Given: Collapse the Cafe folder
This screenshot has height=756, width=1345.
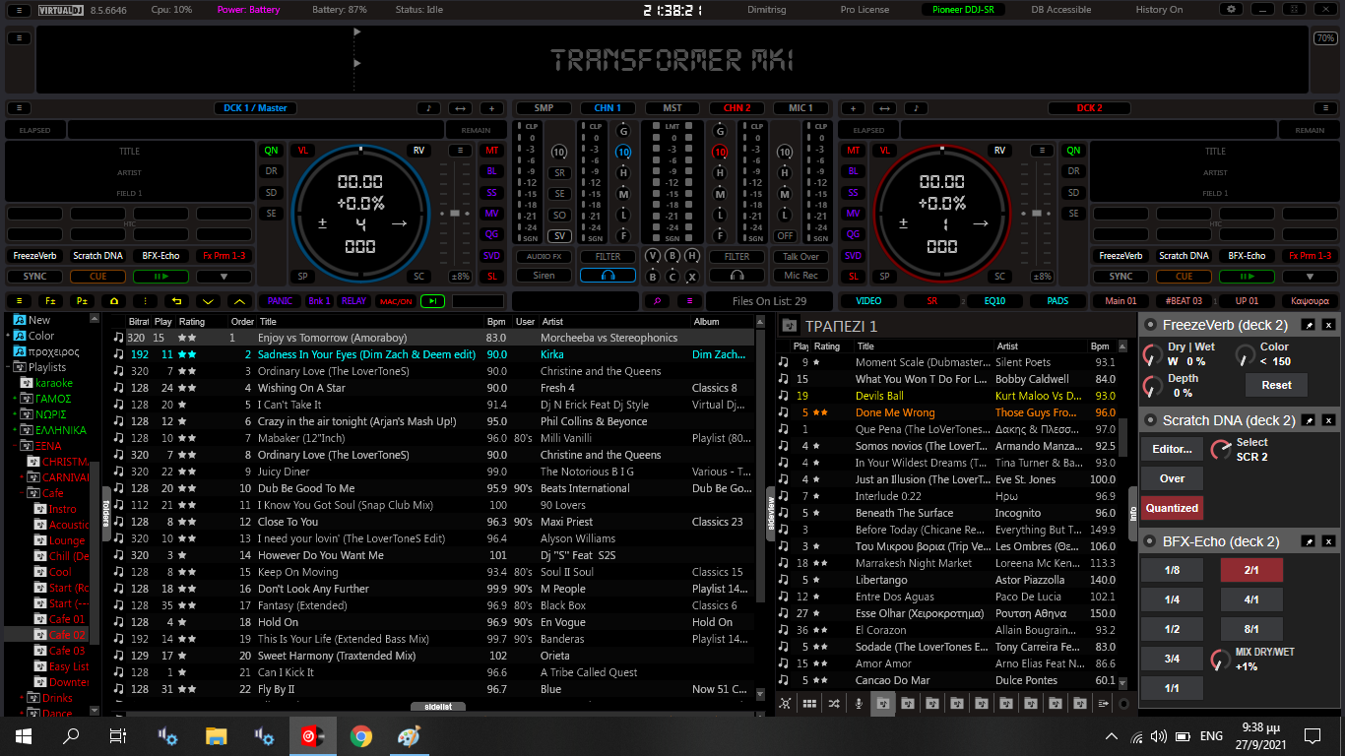Looking at the screenshot, I should tap(23, 493).
